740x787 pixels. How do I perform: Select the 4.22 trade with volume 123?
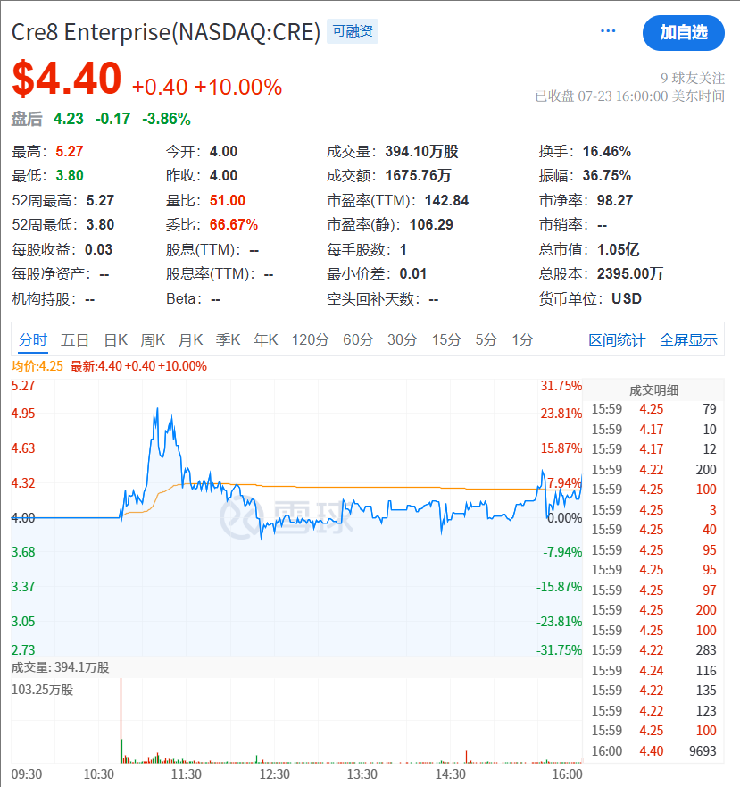click(x=653, y=711)
